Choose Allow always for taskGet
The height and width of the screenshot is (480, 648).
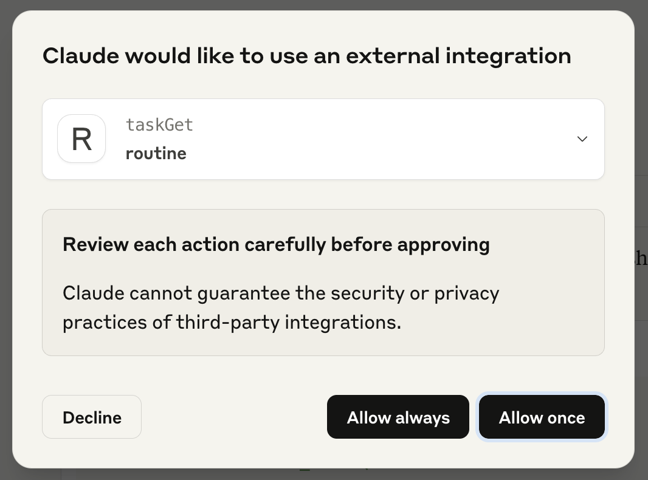(398, 417)
